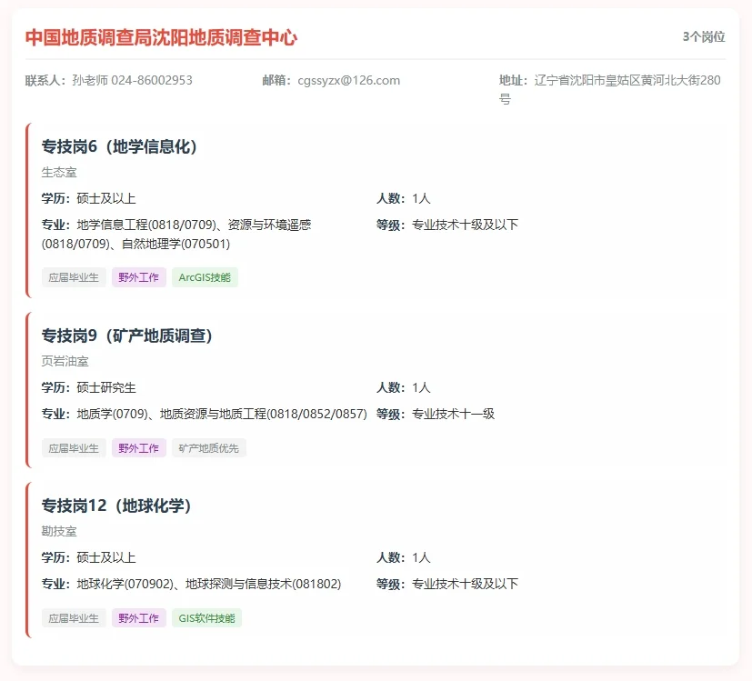Viewport: 752px width, 681px height.
Task: Open job title 专技岗6（地学信息化）
Action: [x=119, y=146]
